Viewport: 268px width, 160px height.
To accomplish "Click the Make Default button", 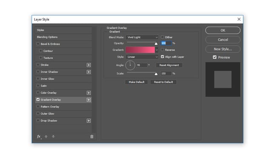I will pos(137,82).
